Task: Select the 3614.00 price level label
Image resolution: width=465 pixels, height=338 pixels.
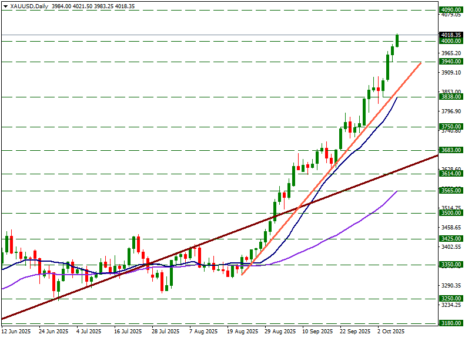Action: [x=450, y=174]
